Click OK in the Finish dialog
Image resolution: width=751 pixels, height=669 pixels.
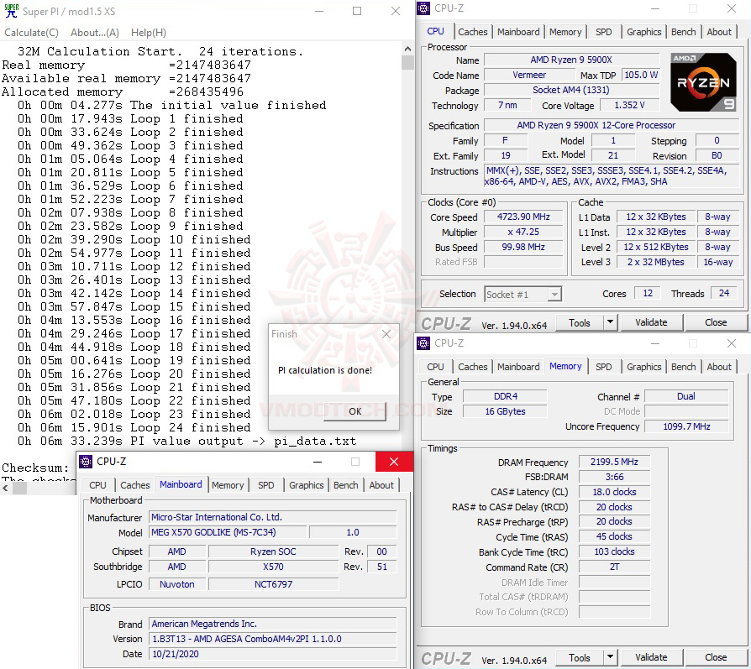[x=354, y=411]
